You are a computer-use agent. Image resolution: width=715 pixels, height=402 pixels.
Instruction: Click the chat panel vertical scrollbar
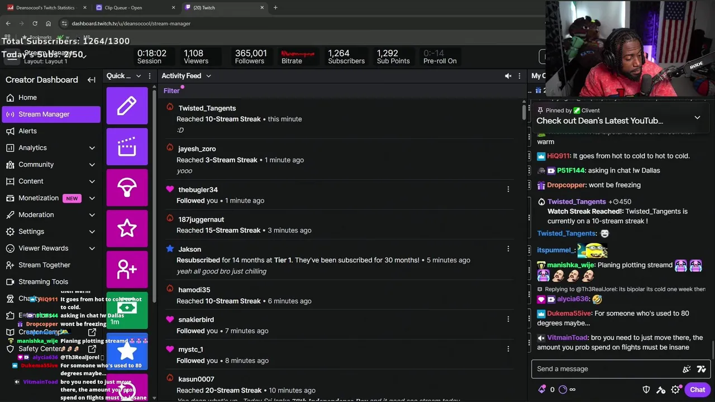712,351
